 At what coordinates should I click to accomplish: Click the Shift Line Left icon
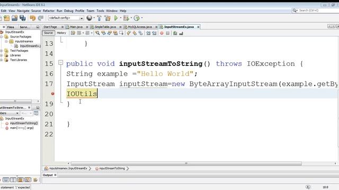[x=148, y=33]
